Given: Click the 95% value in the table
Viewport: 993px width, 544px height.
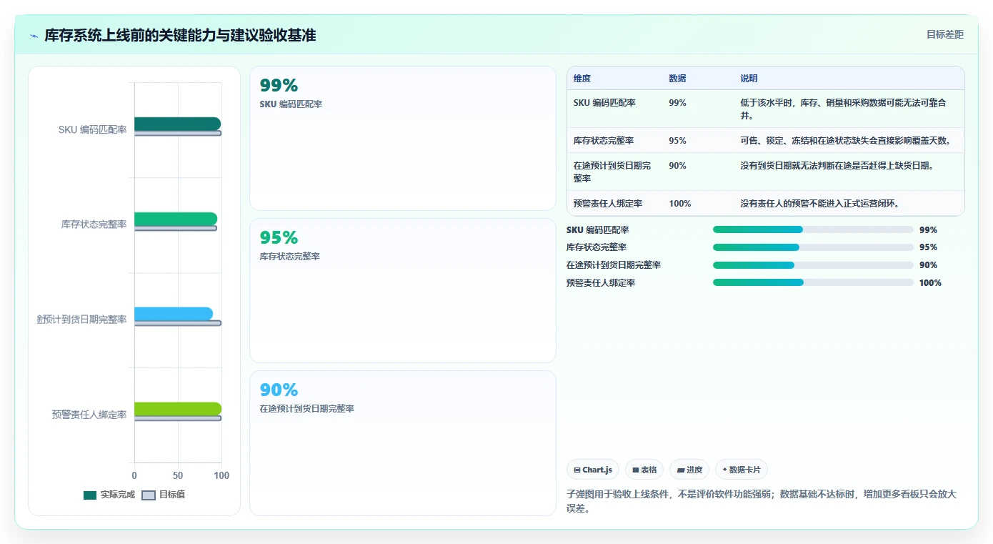Looking at the screenshot, I should 677,141.
